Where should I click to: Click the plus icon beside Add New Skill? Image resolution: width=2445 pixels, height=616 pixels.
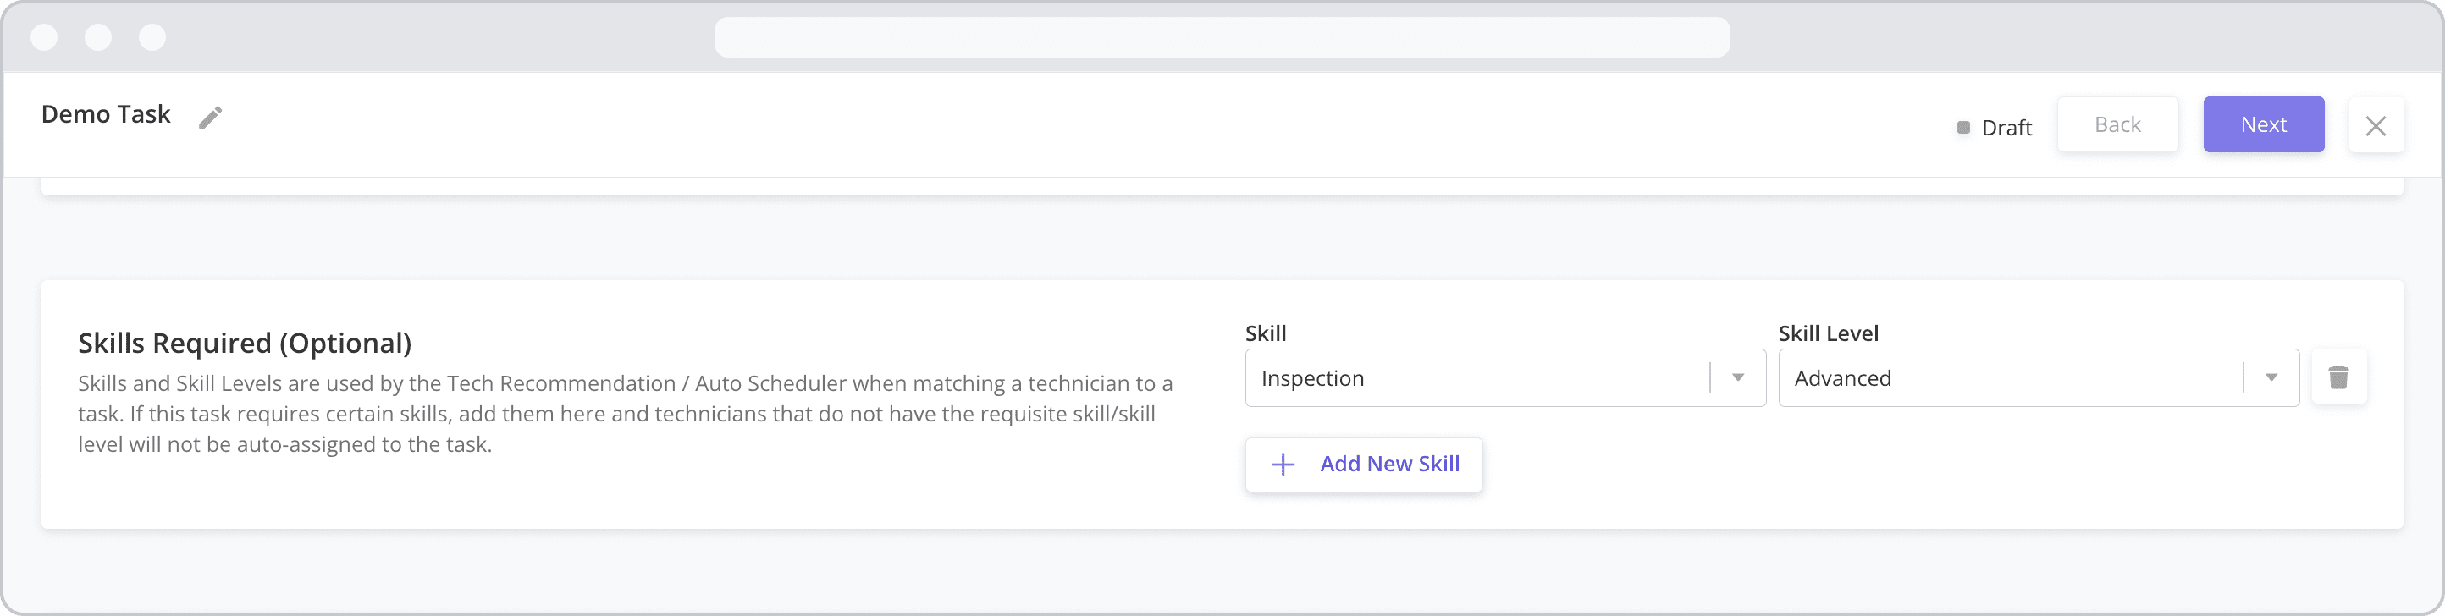tap(1283, 465)
